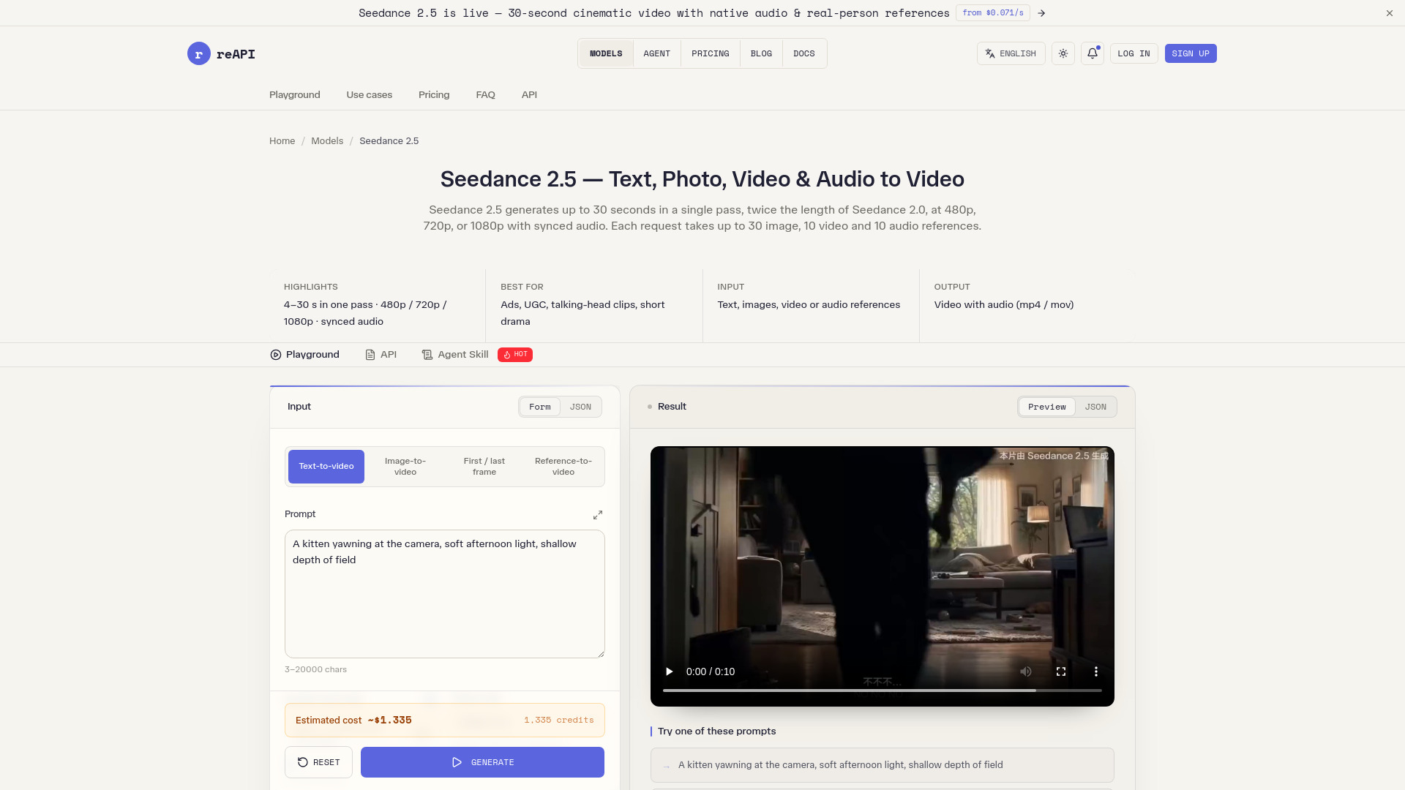Screen dimensions: 1405x790
Task: Close the Seedance announcement banner
Action: pos(1389,13)
